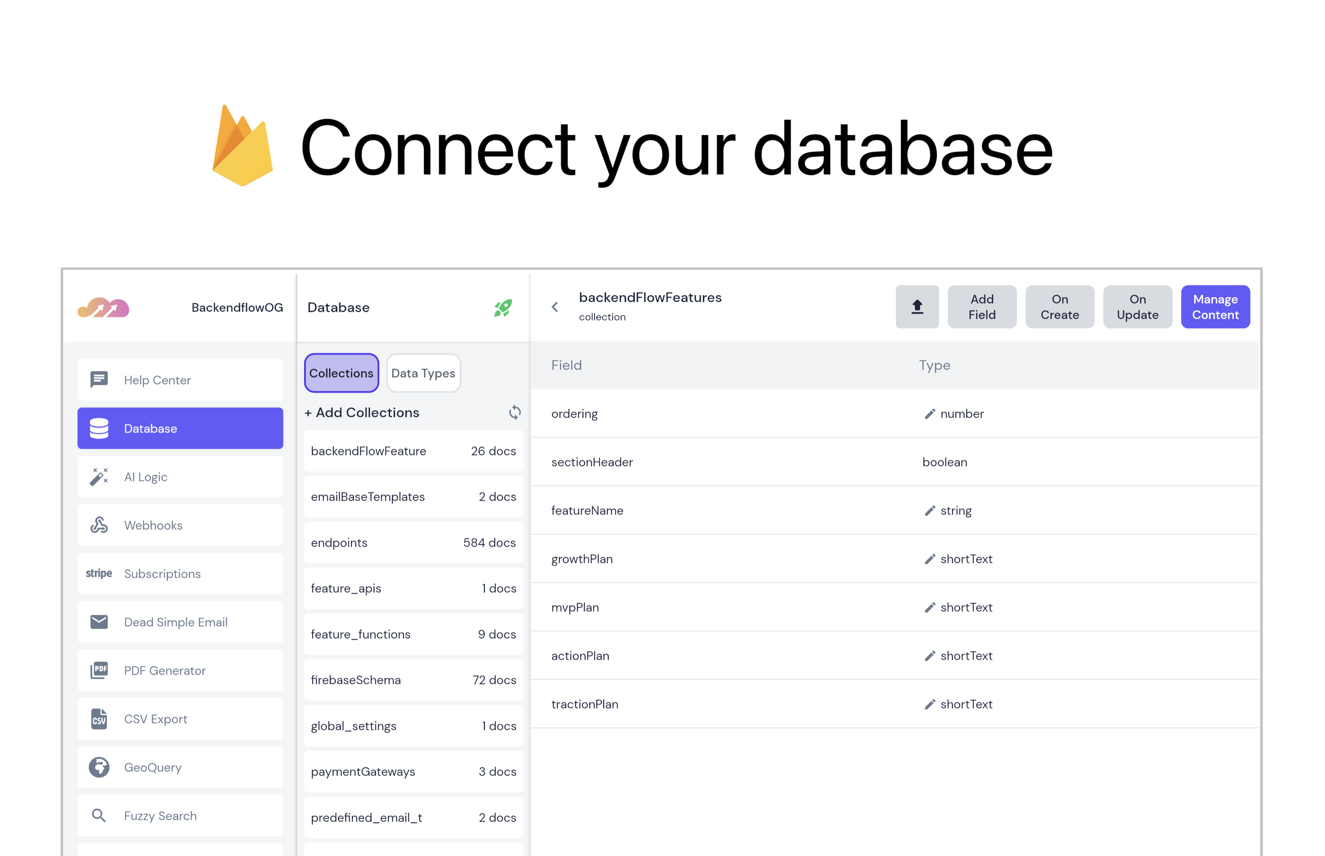
Task: Click the BackendflowOG project name
Action: [237, 307]
